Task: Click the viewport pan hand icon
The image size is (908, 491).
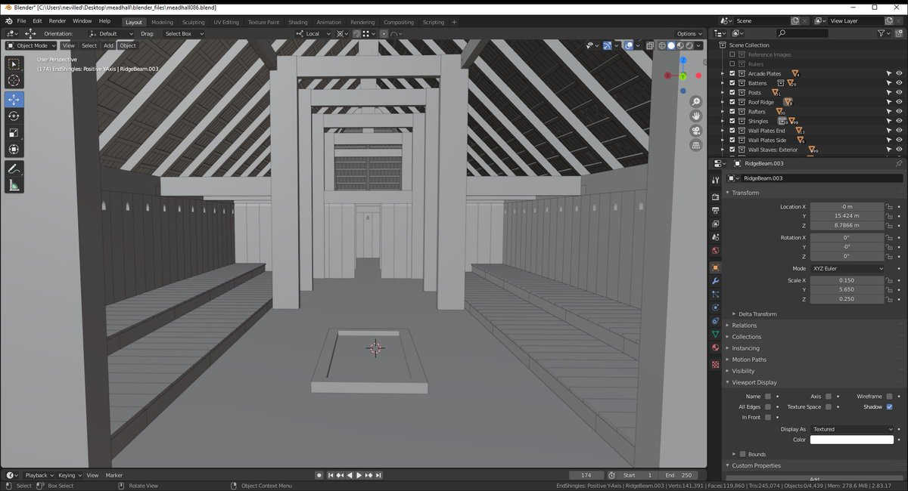Action: click(696, 116)
